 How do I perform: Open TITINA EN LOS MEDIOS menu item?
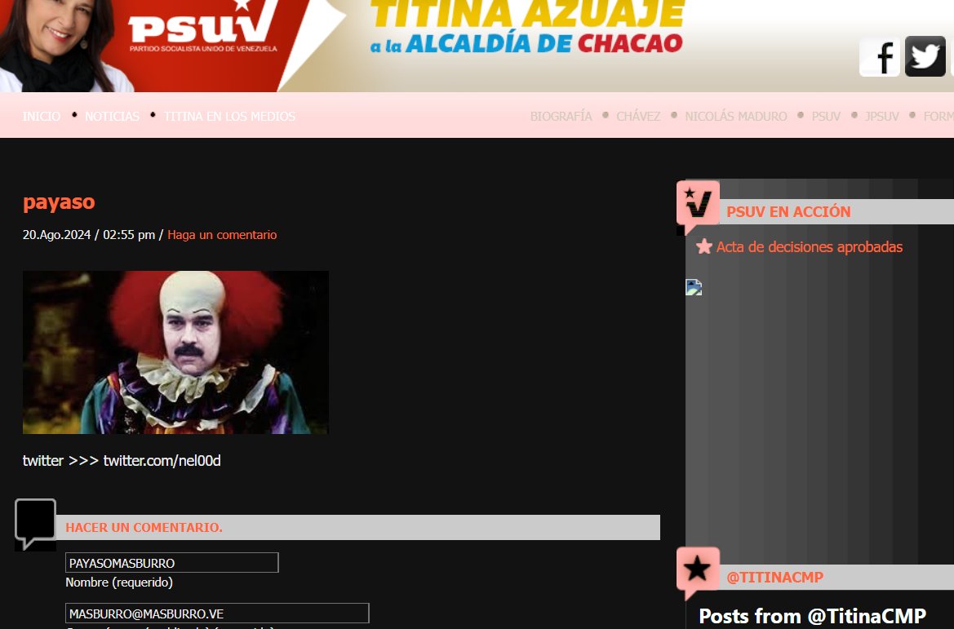point(229,116)
